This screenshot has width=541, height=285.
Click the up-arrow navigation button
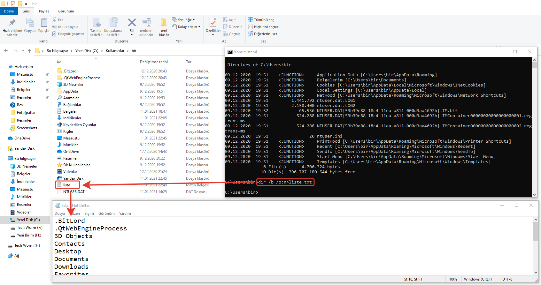pyautogui.click(x=30, y=51)
